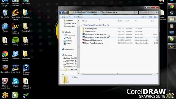Open QuickTime Player desktop shortcut
176x99 pixels.
click(5, 3)
